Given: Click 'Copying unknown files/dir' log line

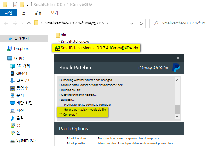Looking at the screenshot, I should [78, 95].
